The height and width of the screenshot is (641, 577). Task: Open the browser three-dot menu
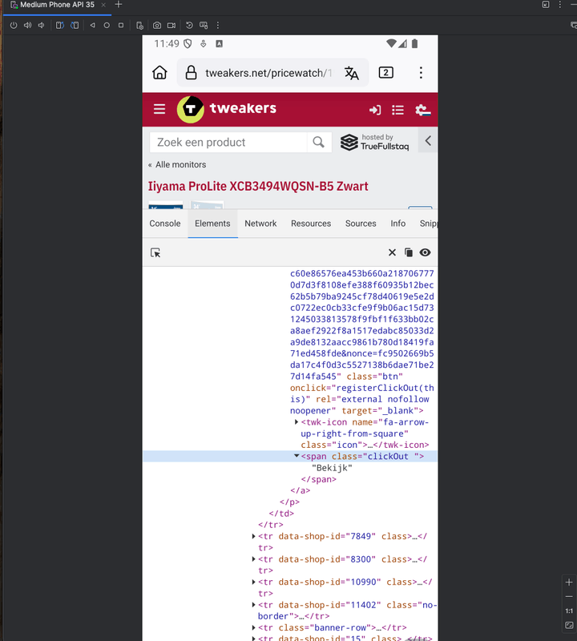pyautogui.click(x=421, y=73)
